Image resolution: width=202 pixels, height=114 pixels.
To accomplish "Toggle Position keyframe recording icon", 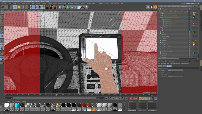I will point(140,99).
